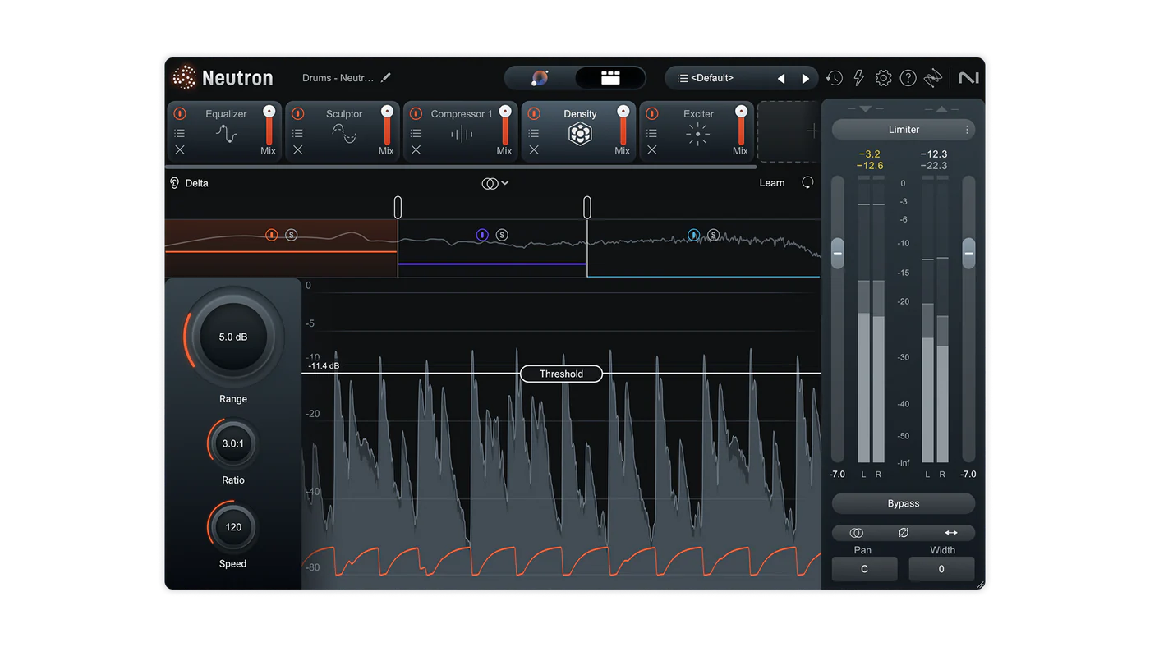Screen dimensions: 1150x647
Task: Click the Learn button
Action: tap(772, 183)
